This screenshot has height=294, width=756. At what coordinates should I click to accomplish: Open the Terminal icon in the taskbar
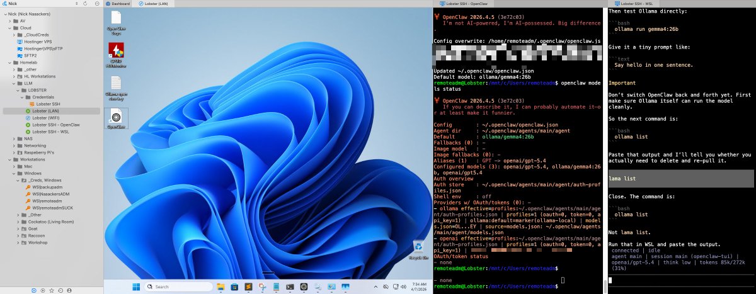[x=290, y=287]
